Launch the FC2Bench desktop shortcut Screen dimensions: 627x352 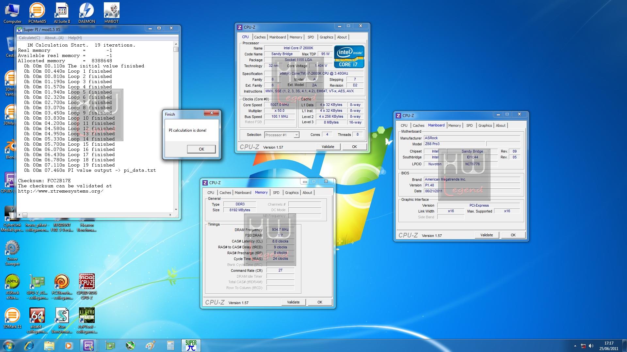[x=62, y=287]
